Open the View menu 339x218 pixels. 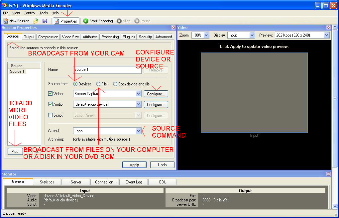16,13
